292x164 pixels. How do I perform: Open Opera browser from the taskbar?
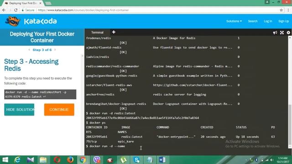click(57, 160)
